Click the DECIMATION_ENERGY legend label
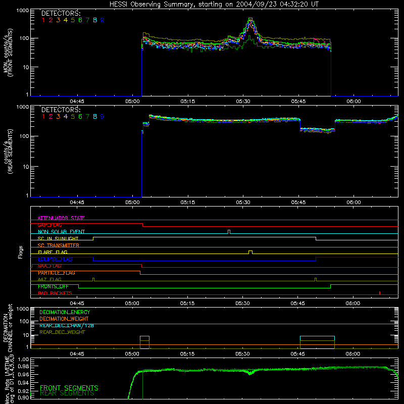The image size is (404, 404). pos(65,312)
